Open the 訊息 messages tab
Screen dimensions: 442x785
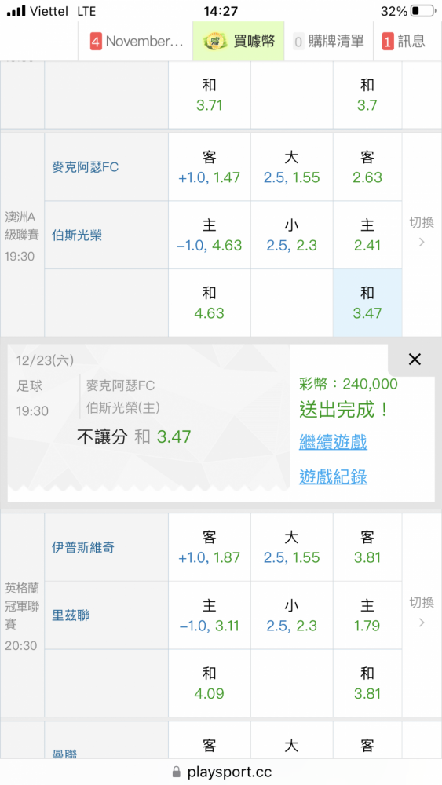point(405,41)
